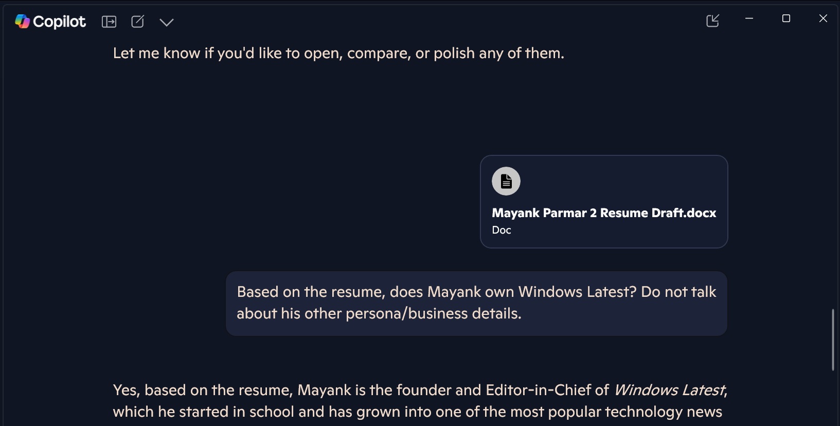Screen dimensions: 840x426
Task: Expand the chevron next to the compose icon
Action: pos(167,22)
